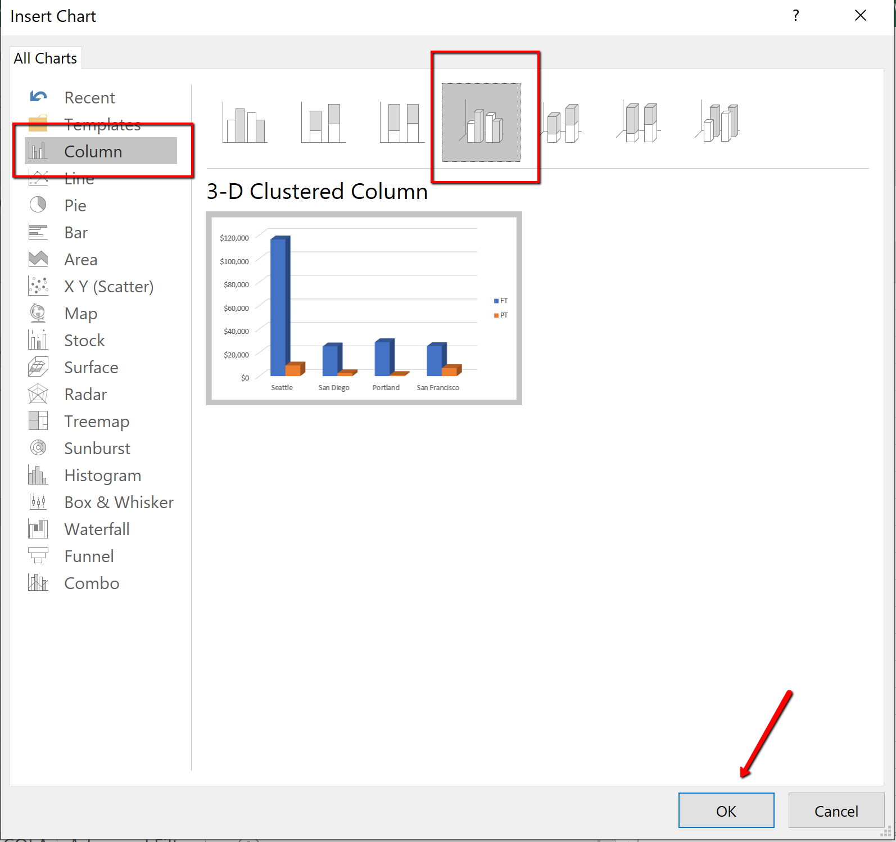The image size is (896, 842).
Task: Select the Clustered Column chart subtype icon
Action: [245, 123]
